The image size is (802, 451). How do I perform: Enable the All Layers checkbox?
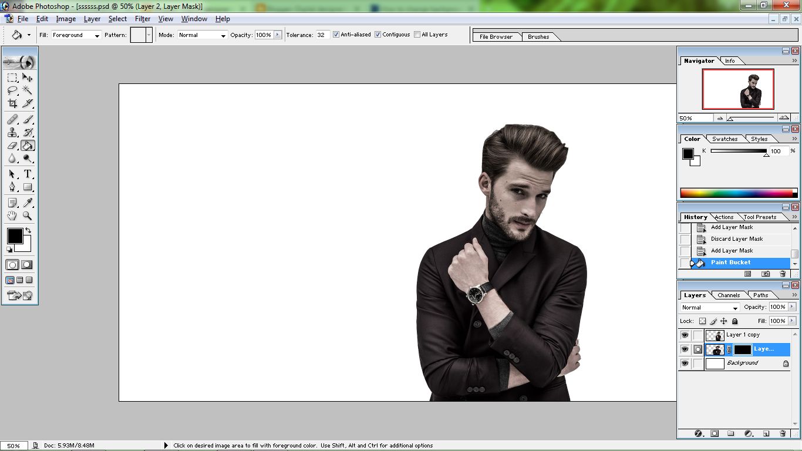tap(417, 35)
